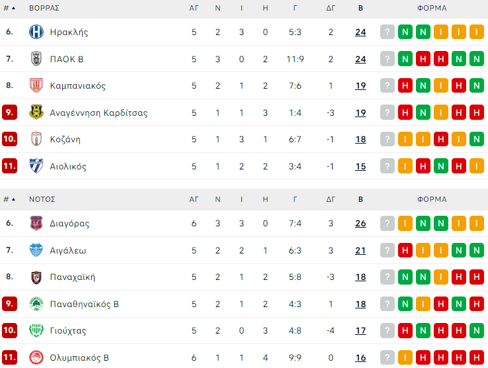
Task: Click the ΠΑΟΚ Β team crest
Action: 36,59
